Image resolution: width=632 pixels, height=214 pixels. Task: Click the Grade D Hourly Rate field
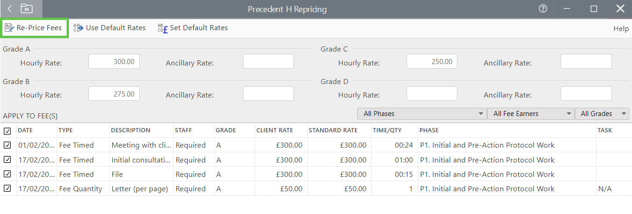tap(432, 94)
